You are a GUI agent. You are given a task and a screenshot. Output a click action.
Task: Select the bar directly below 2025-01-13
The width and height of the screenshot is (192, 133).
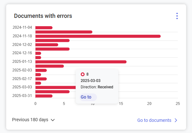tap(50, 66)
